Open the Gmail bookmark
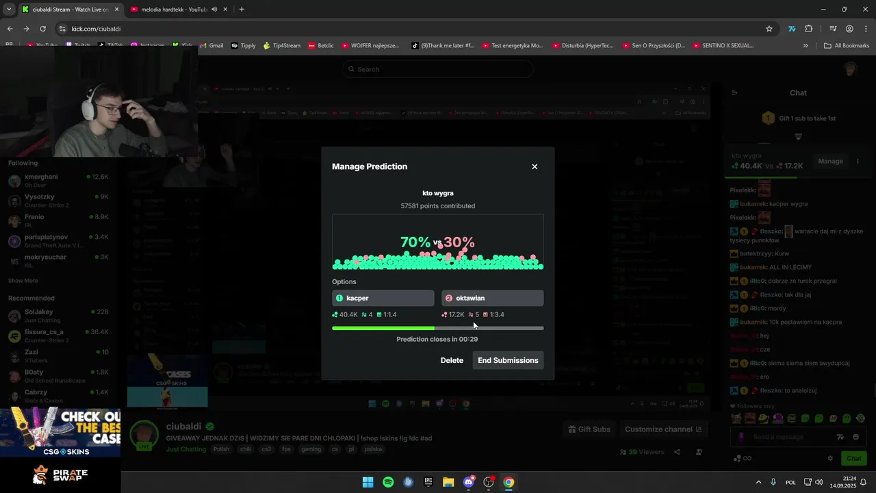876x493 pixels. coord(211,46)
